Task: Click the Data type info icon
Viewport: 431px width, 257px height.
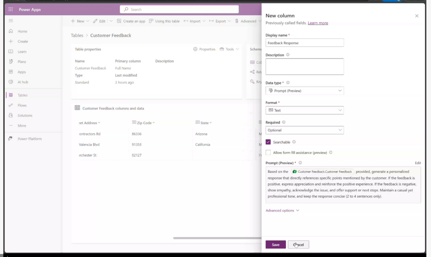Action: pyautogui.click(x=288, y=82)
